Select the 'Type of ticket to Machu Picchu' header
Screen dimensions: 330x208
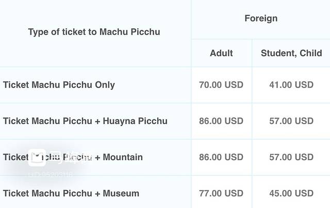94,32
